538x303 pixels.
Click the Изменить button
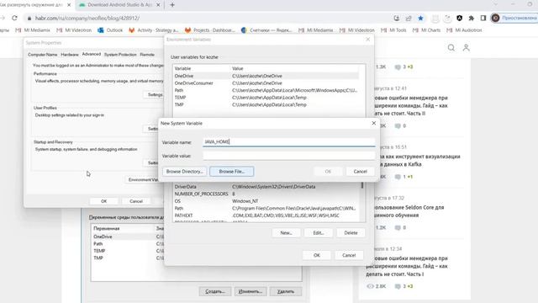[x=251, y=291]
